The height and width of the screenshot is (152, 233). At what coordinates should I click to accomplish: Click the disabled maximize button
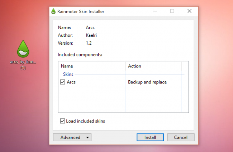point(172,11)
